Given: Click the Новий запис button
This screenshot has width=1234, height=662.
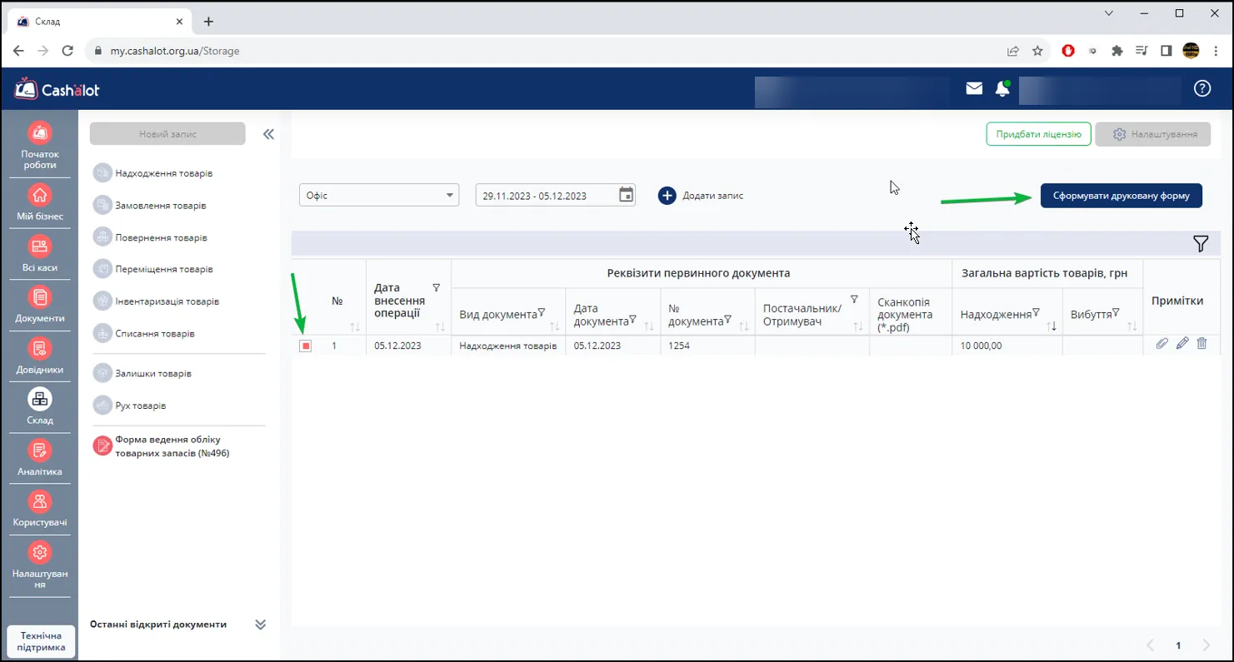Looking at the screenshot, I should click(x=167, y=133).
